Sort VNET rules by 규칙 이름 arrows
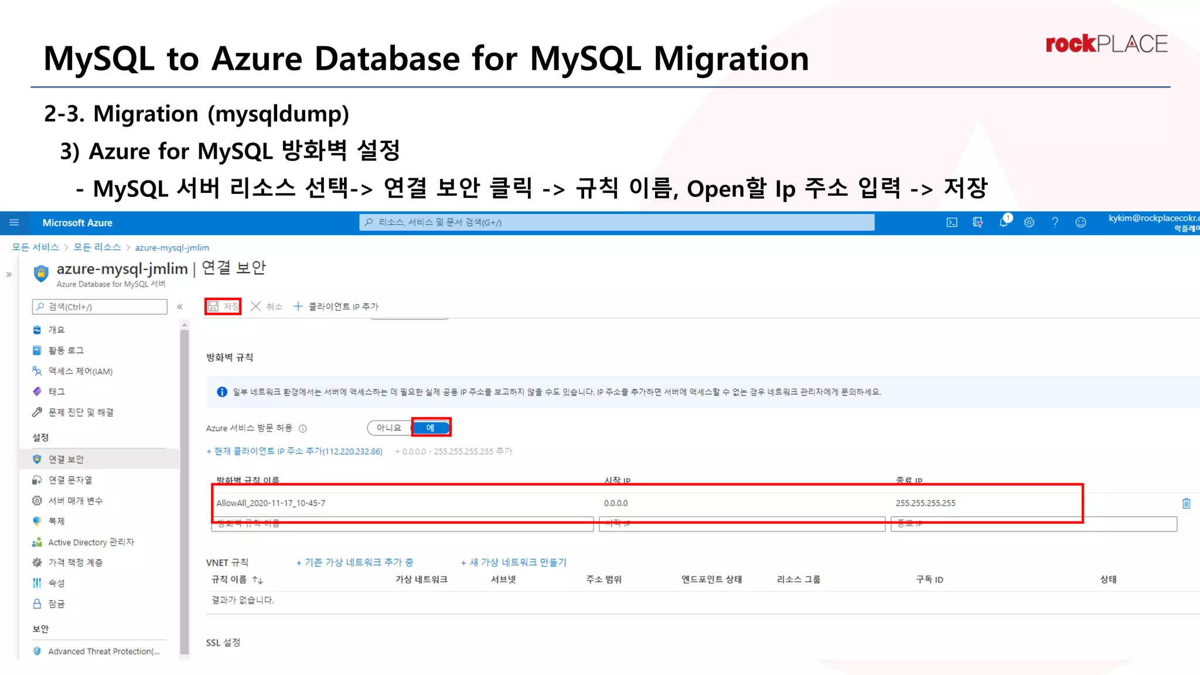The image size is (1200, 675). (258, 579)
